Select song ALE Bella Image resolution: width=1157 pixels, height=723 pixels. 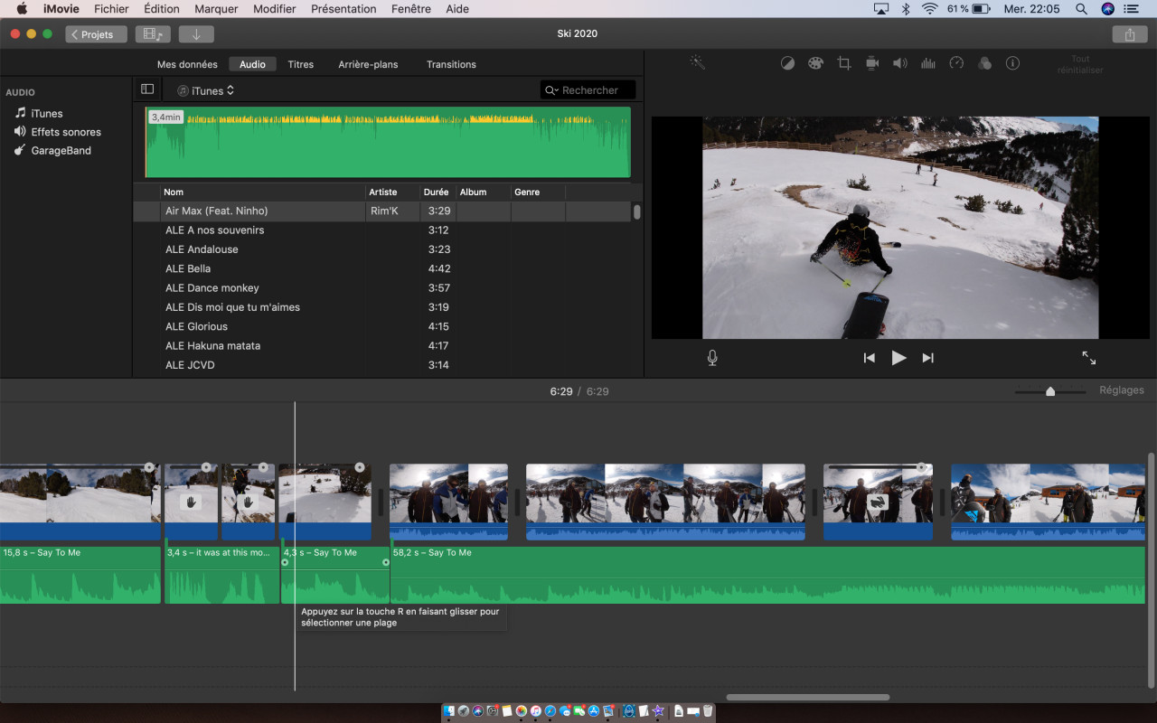[382, 268]
